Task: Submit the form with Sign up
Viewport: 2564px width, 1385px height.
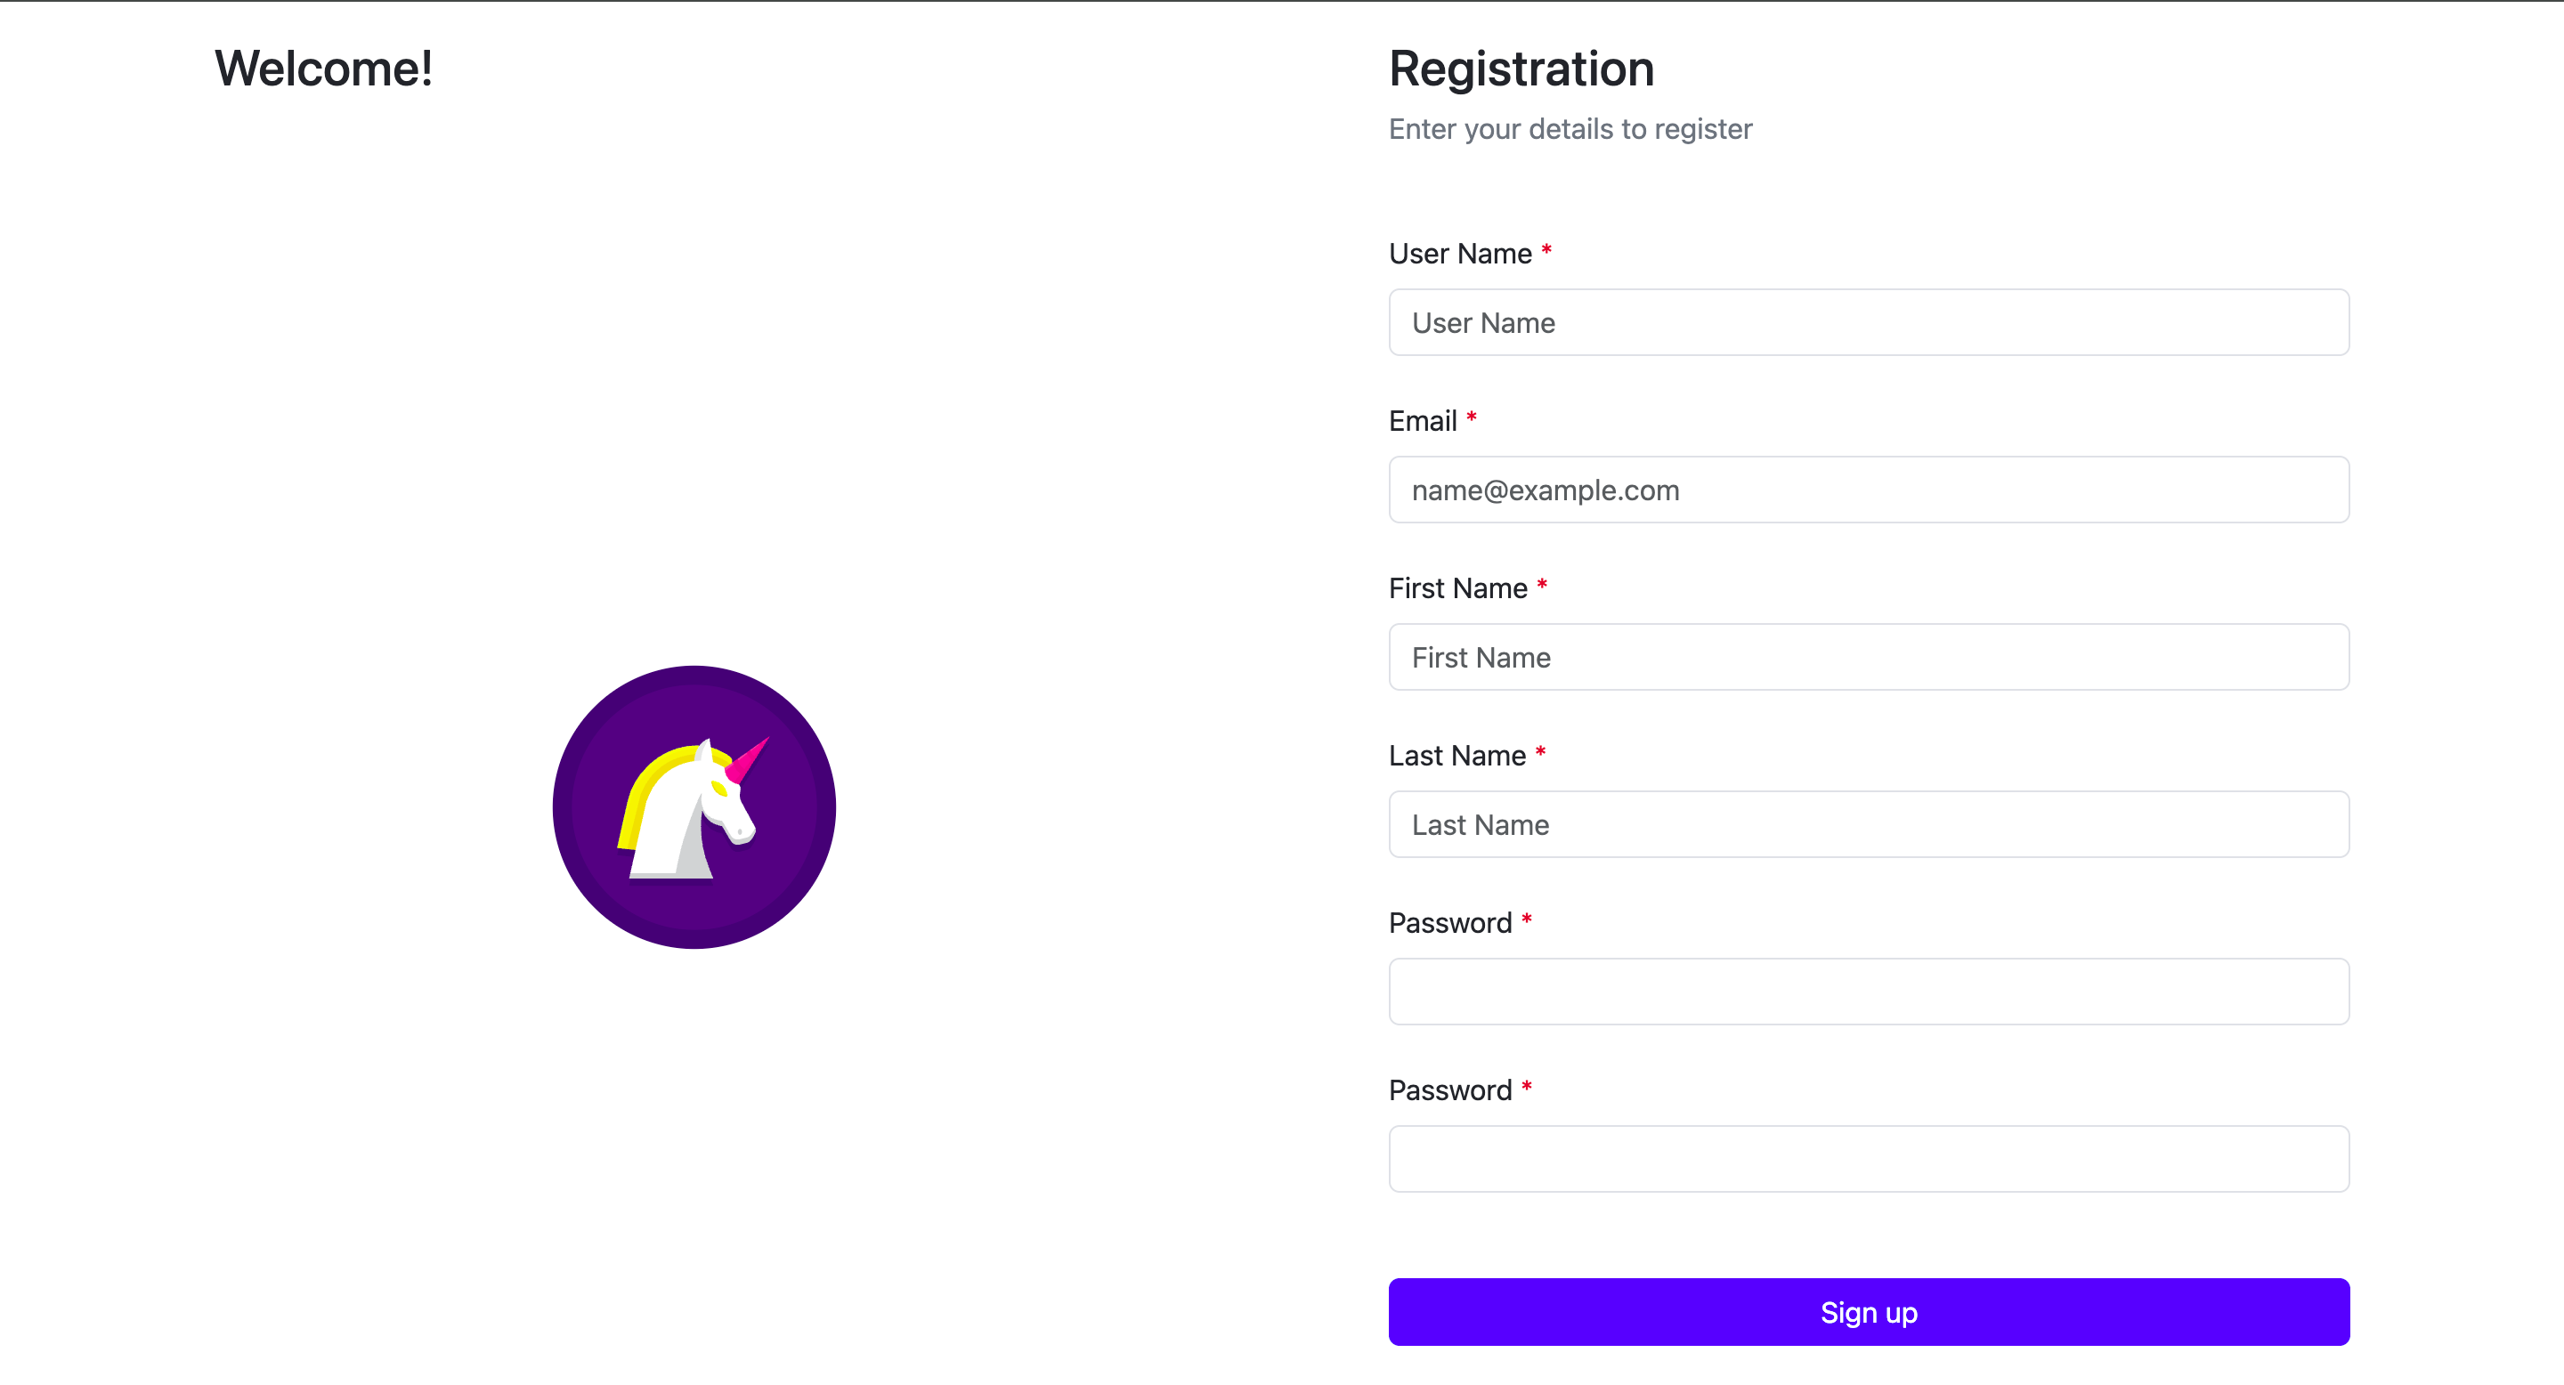Action: point(1869,1311)
